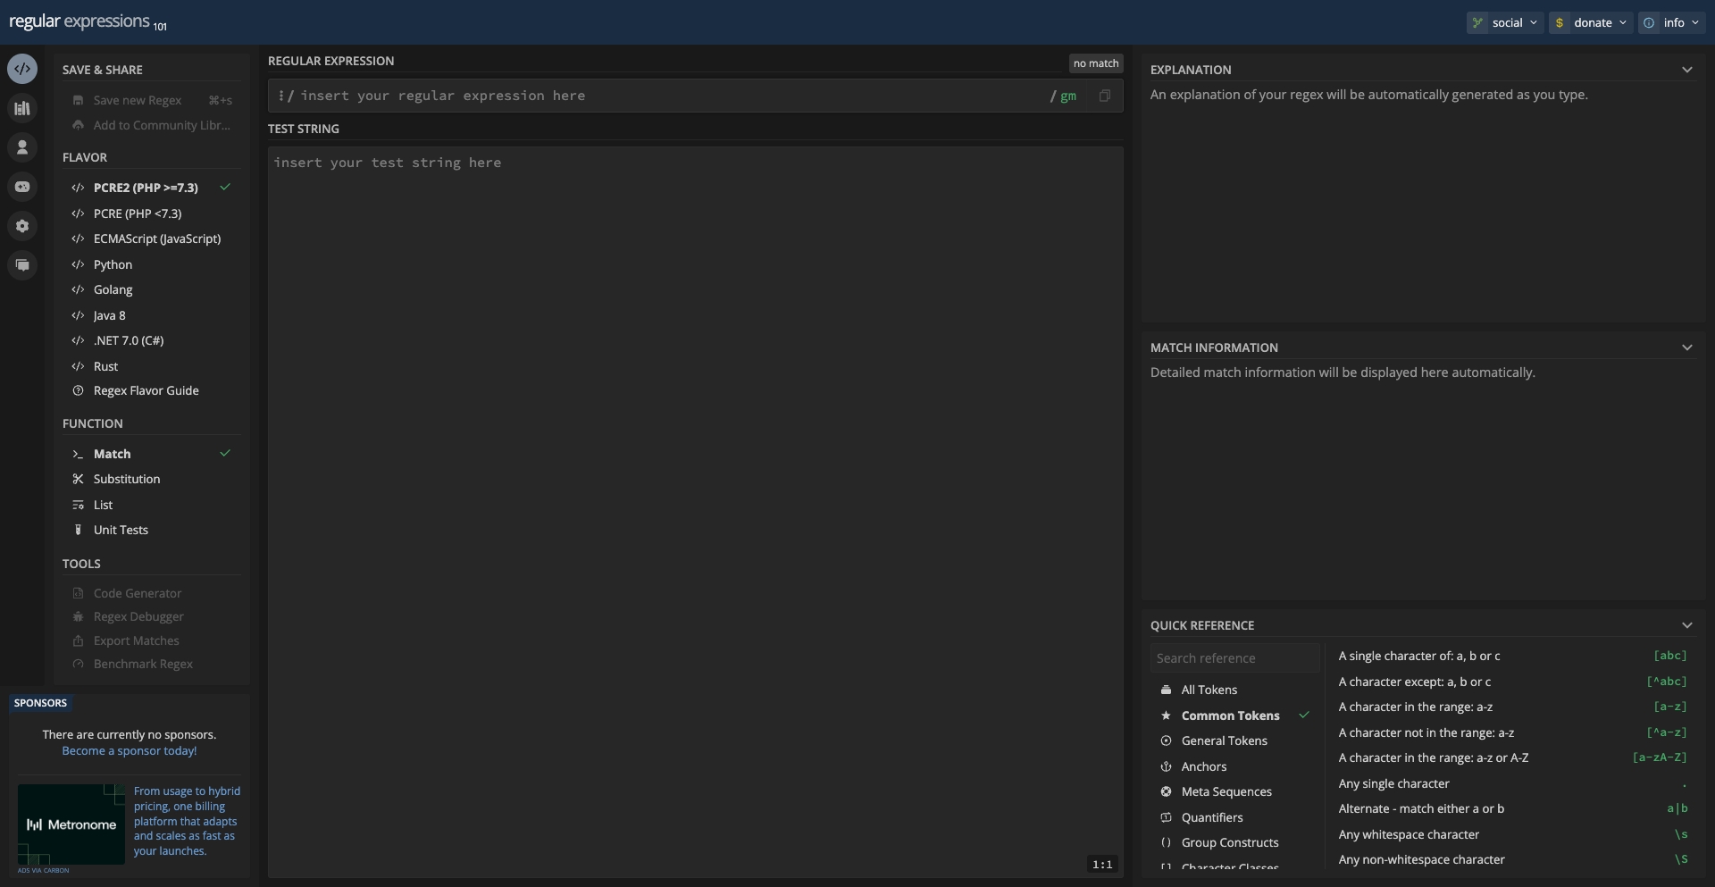Copy the regular expression to clipboard
1715x887 pixels.
pos(1105,96)
